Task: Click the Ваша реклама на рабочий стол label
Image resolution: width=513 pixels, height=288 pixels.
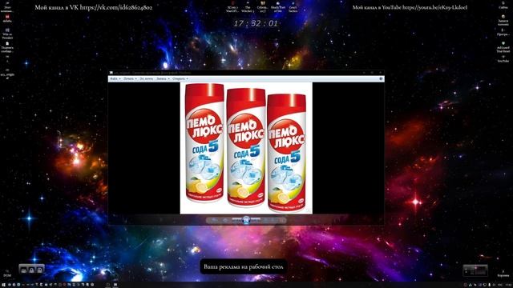Action: (x=244, y=266)
